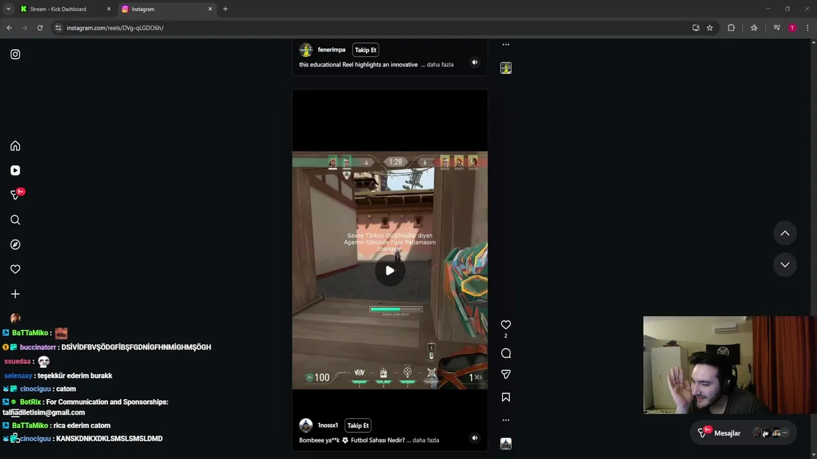This screenshot has height=459, width=817.
Task: Open the tab search dropdown
Action: 8,9
